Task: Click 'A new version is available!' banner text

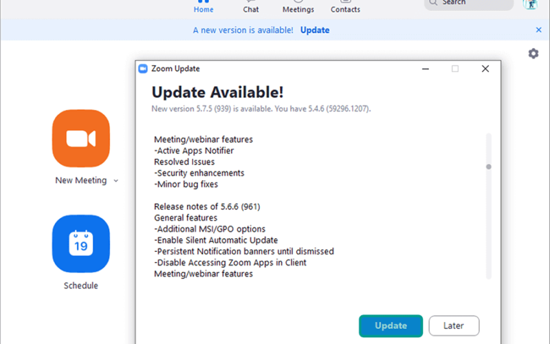Action: 243,30
